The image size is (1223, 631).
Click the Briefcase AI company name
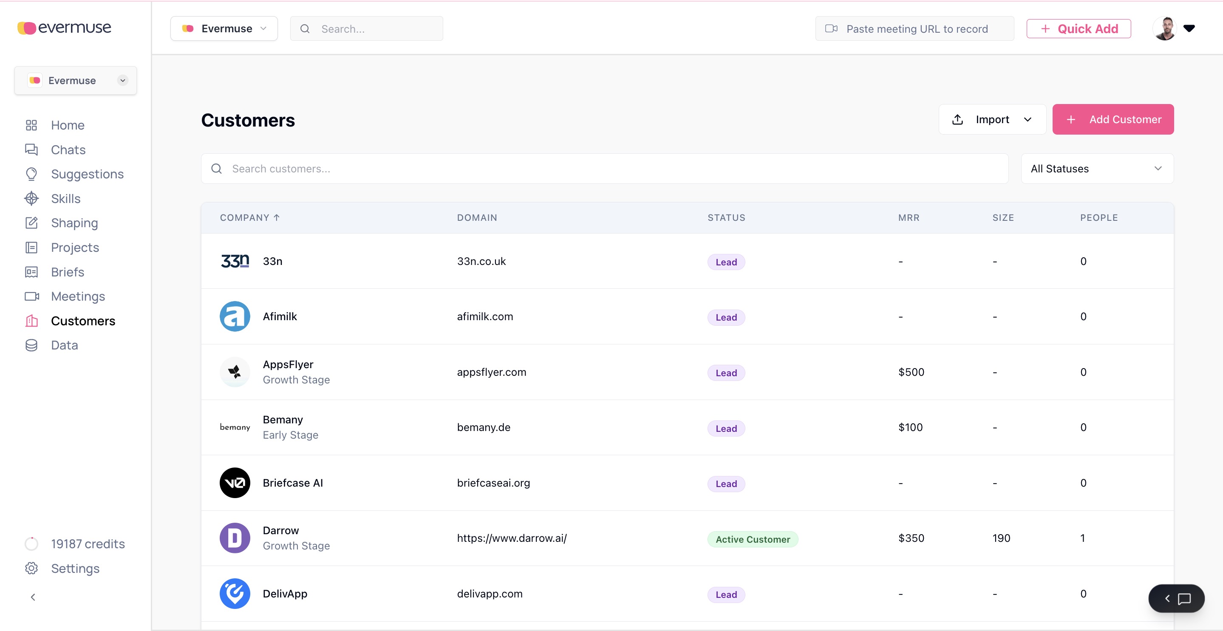point(293,483)
